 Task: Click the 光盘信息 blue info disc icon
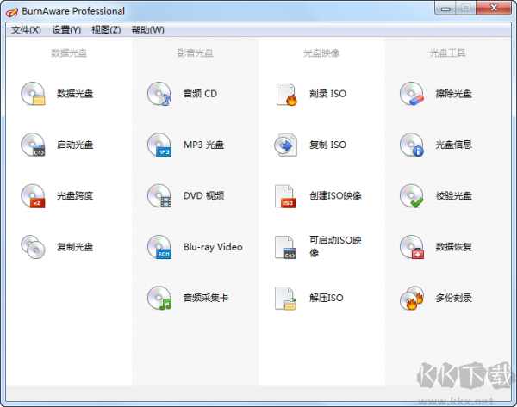(412, 145)
